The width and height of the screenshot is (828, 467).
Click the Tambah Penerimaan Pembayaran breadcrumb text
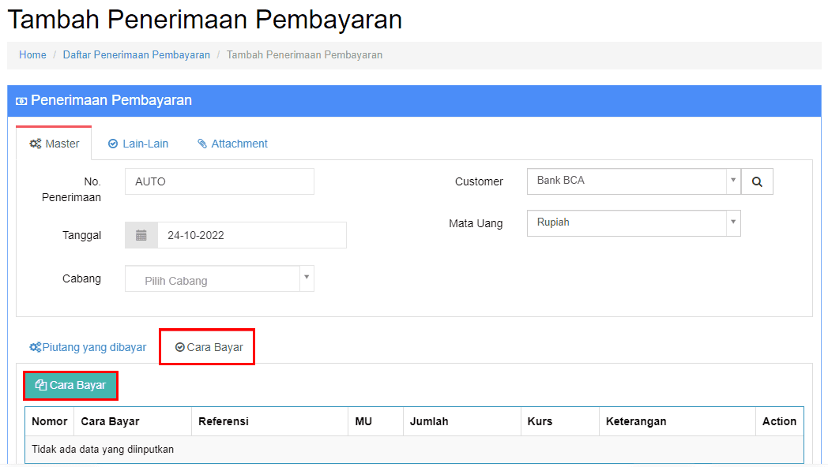click(305, 54)
